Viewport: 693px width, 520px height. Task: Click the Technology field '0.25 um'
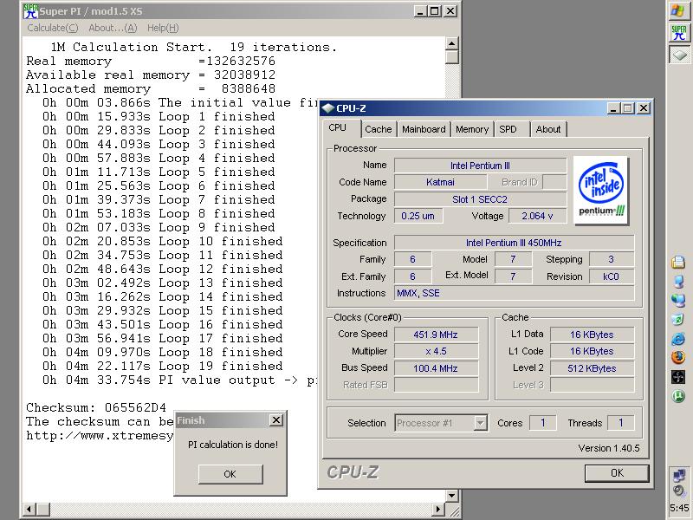(418, 216)
